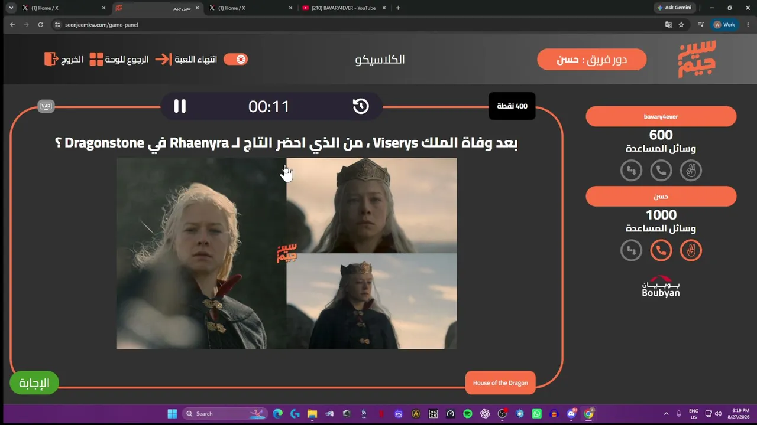Screen dimensions: 757x425
Task: Switch to the BAVARY4EVER - YouTube tab
Action: pos(344,8)
